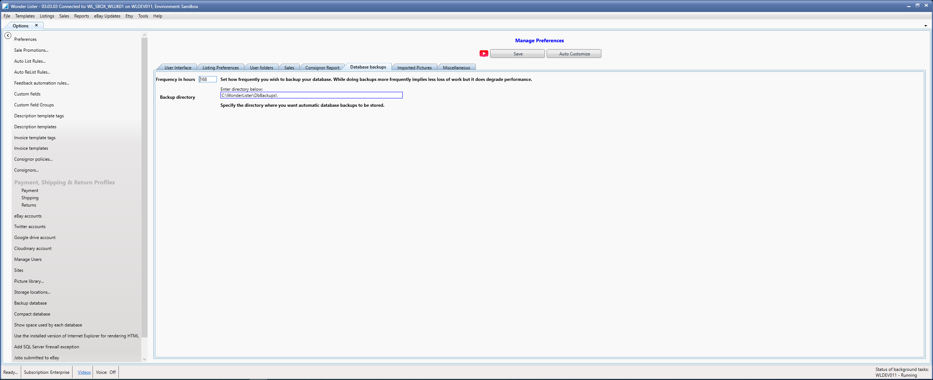This screenshot has width=933, height=380.
Task: Open Auto List Rules
Action: coord(30,61)
